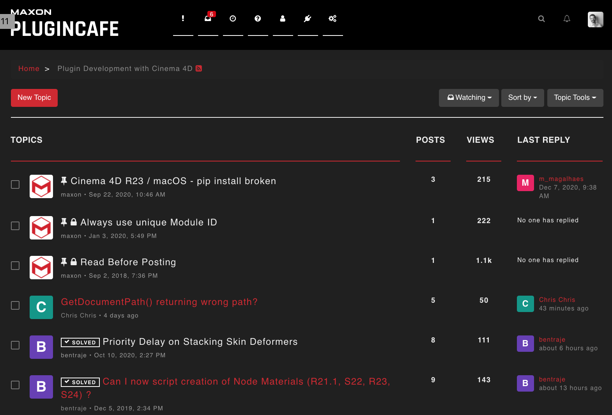612x415 pixels.
Task: Open GetDocumentPath() returning wrong path topic
Action: 159,302
